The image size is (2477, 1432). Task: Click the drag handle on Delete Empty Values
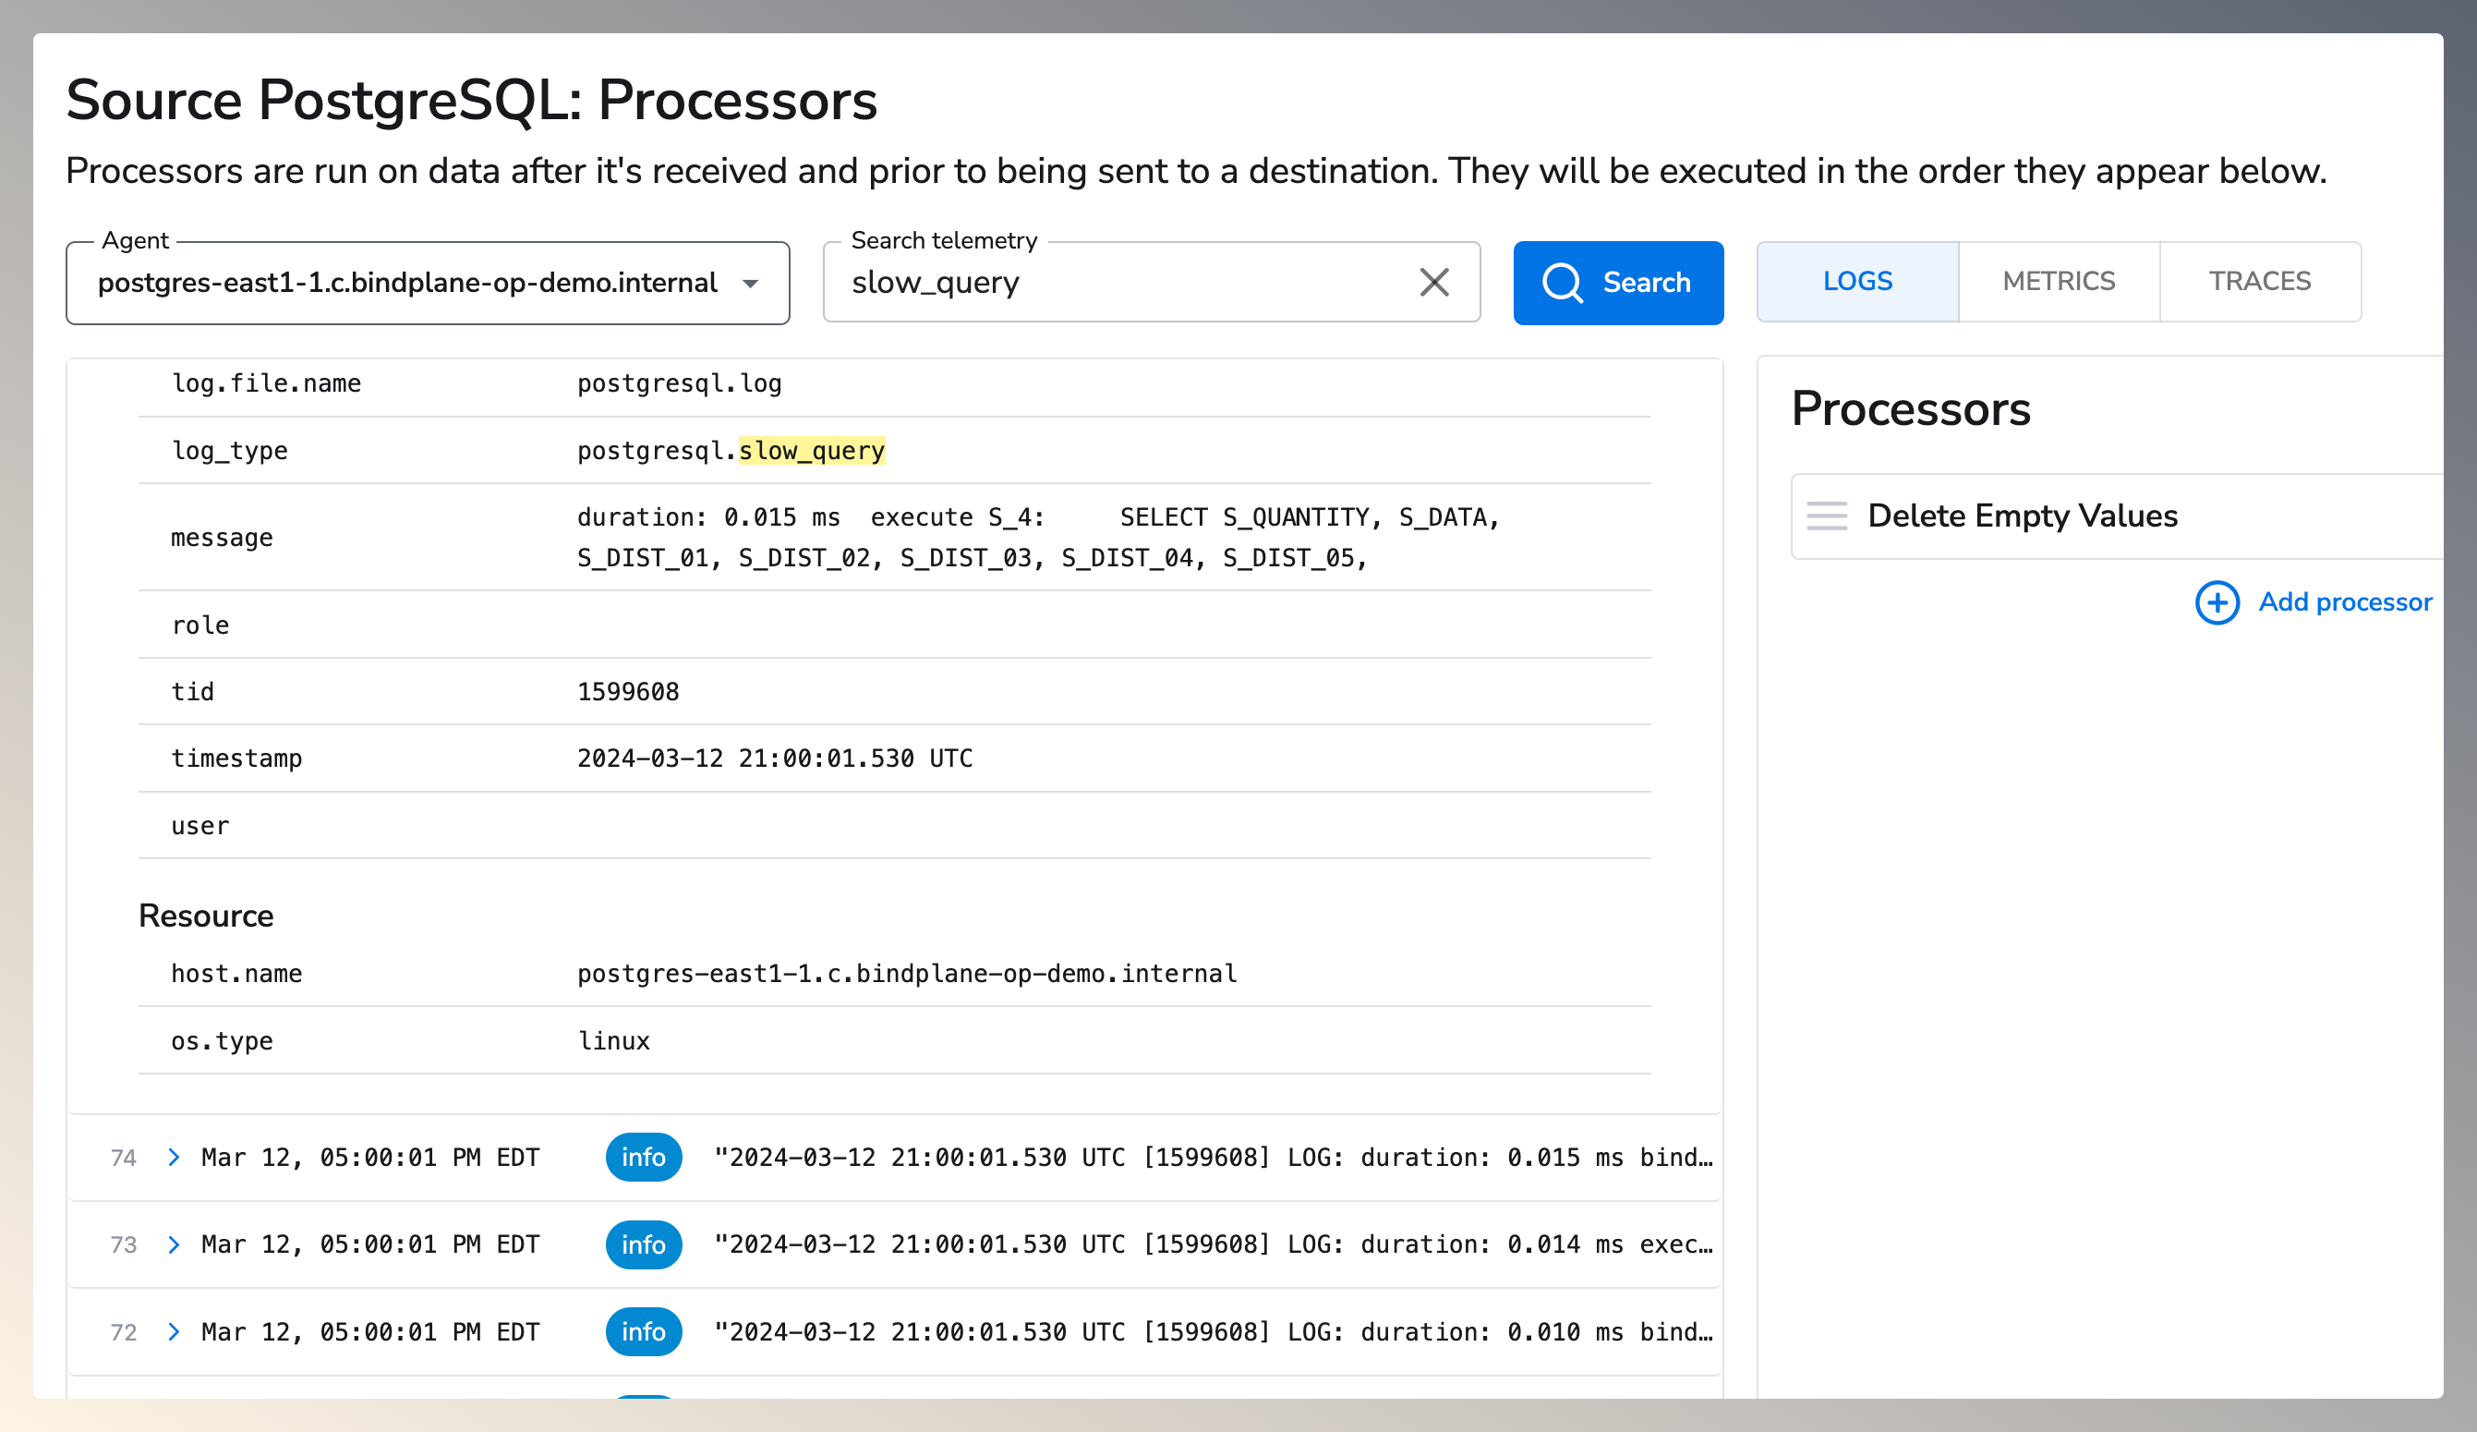click(1826, 516)
